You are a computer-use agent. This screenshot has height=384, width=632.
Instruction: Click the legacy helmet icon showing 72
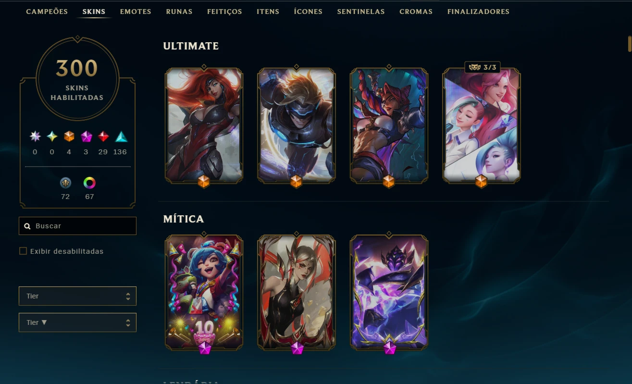click(65, 183)
